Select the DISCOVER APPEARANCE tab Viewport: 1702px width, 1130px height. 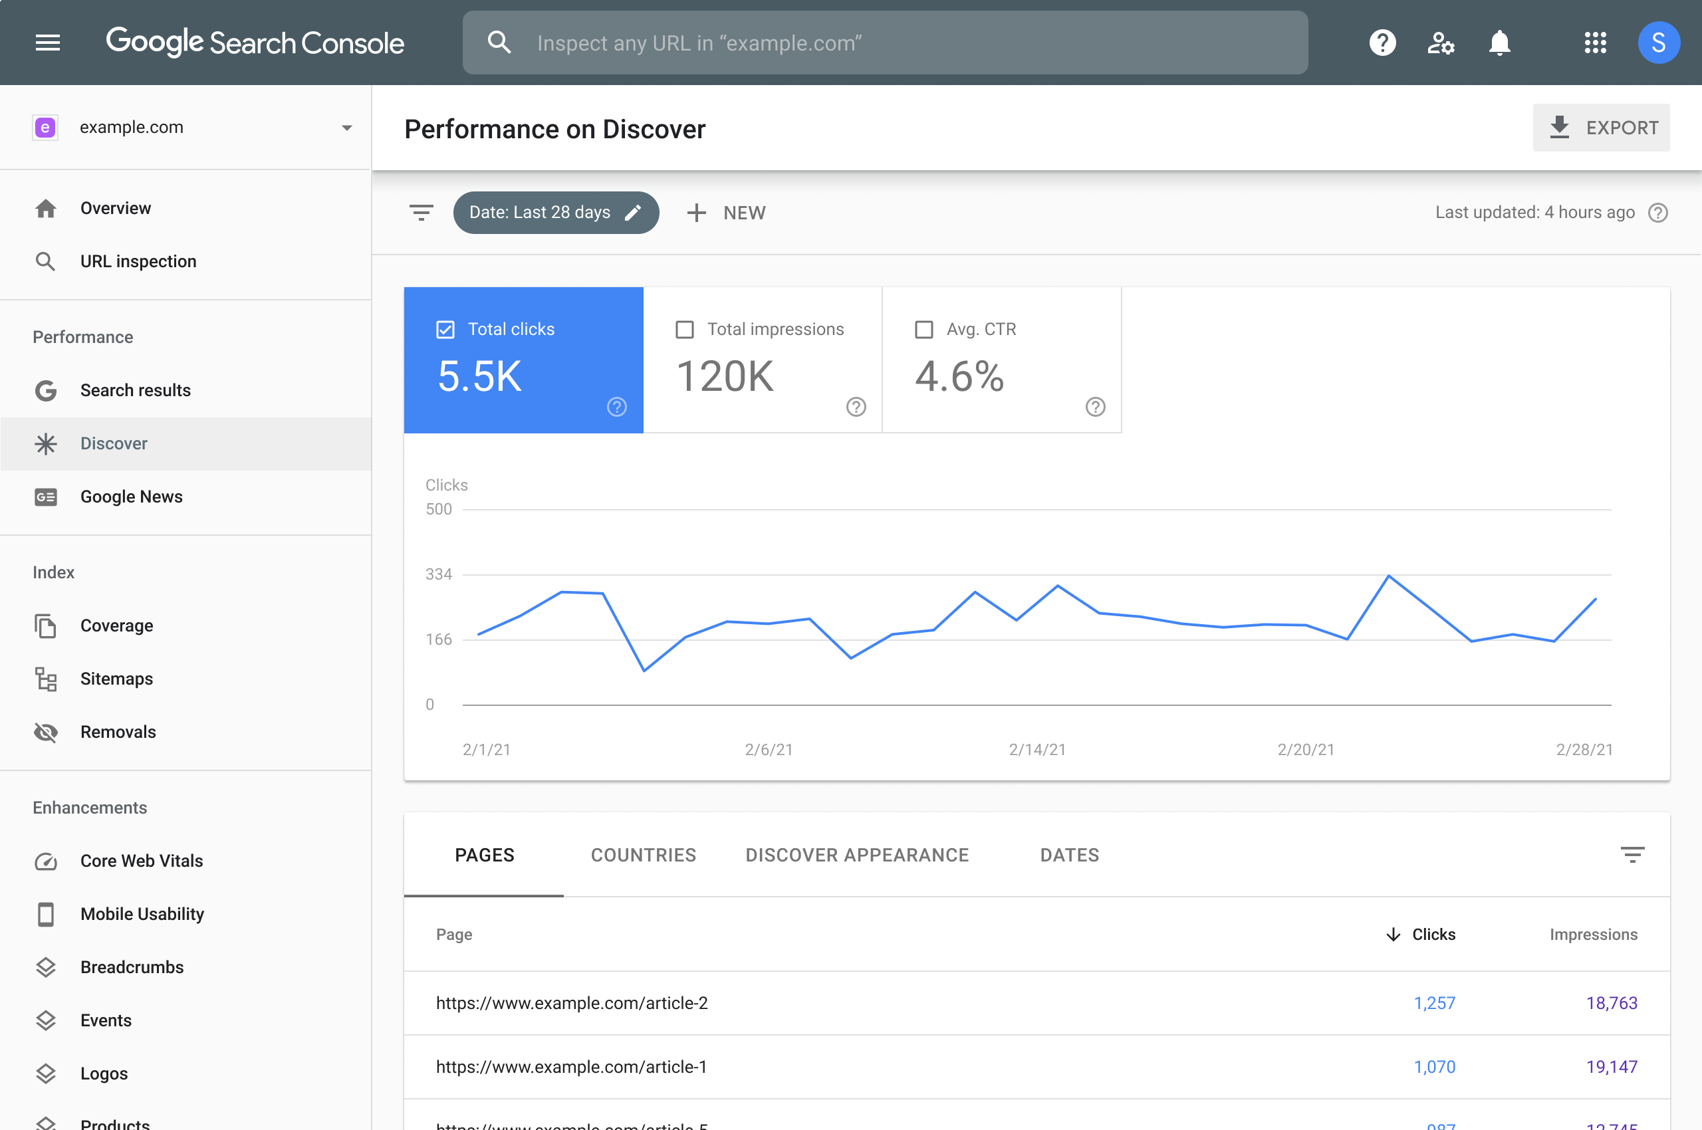click(856, 855)
